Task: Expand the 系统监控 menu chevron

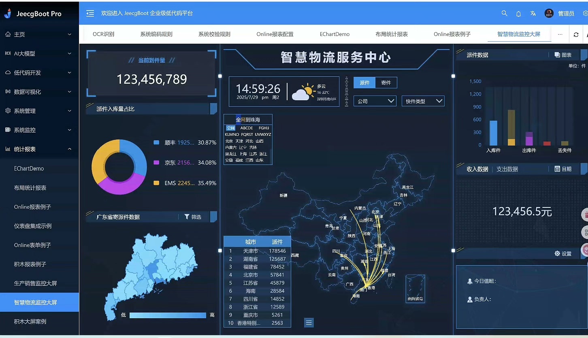Action: click(70, 130)
